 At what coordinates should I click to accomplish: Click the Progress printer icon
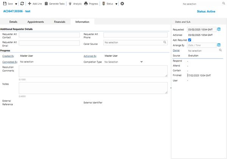click(86, 3)
